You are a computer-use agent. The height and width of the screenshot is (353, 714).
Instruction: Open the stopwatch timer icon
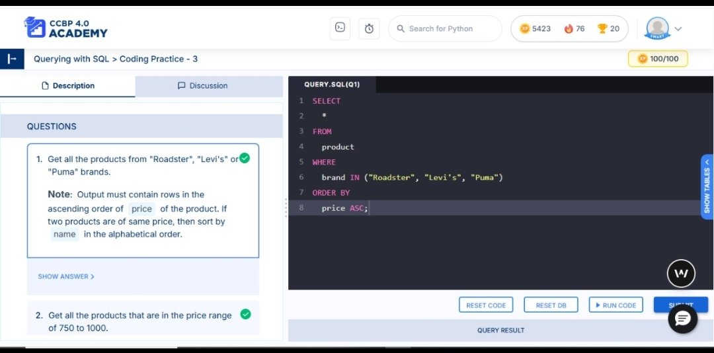click(369, 28)
